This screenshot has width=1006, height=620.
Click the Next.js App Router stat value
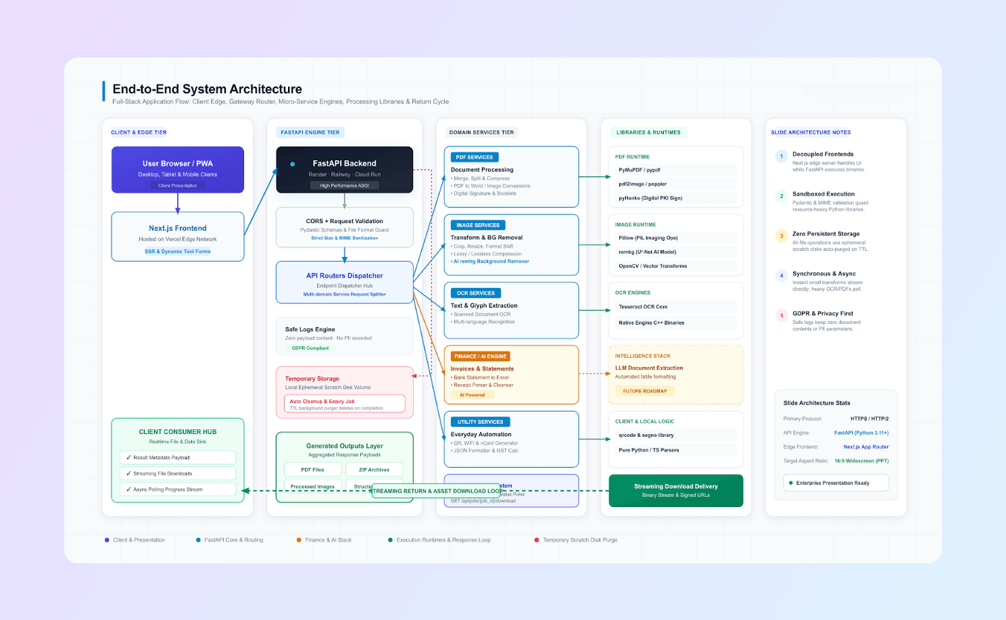(x=866, y=447)
